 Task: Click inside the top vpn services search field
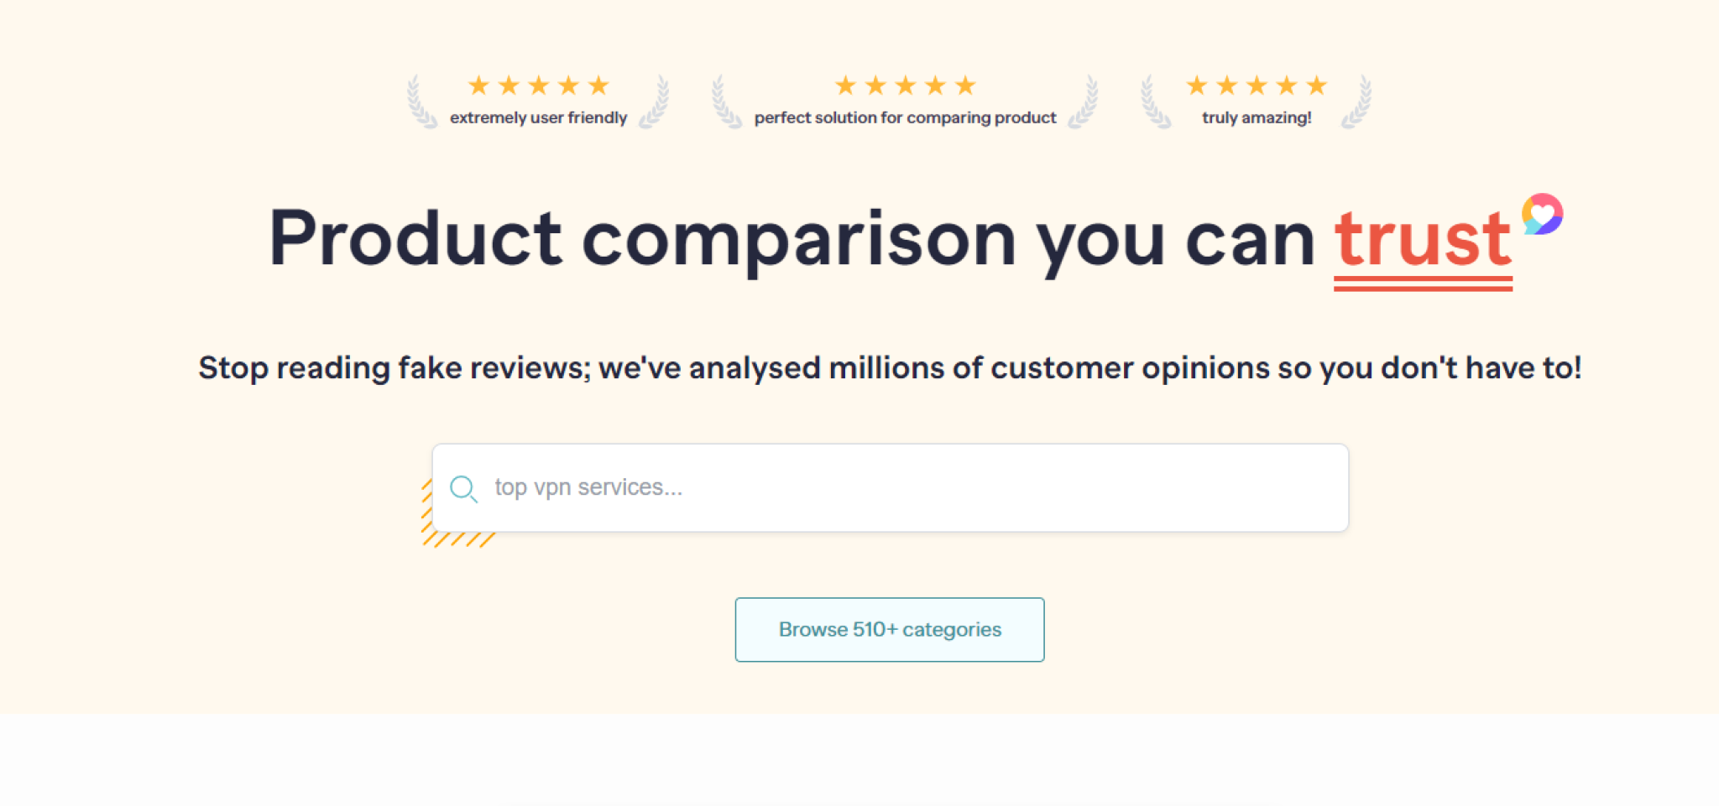click(839, 487)
